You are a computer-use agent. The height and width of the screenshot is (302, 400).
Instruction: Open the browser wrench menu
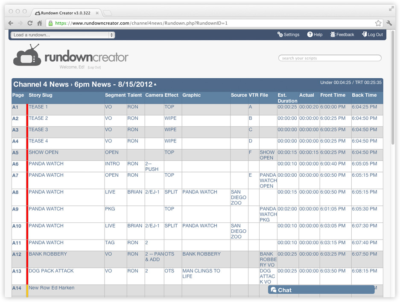[x=389, y=23]
